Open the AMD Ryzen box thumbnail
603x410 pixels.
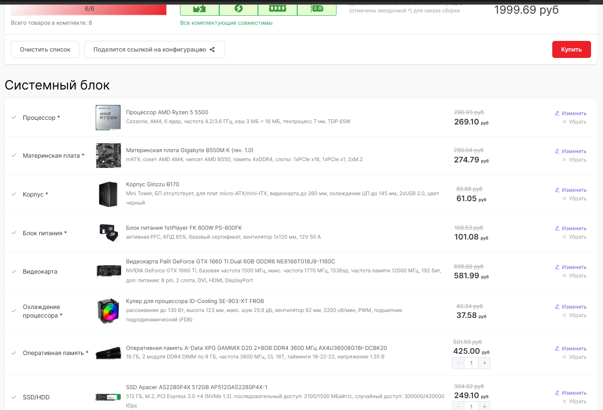pos(108,117)
